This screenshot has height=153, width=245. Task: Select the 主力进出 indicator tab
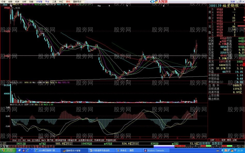[36, 140]
